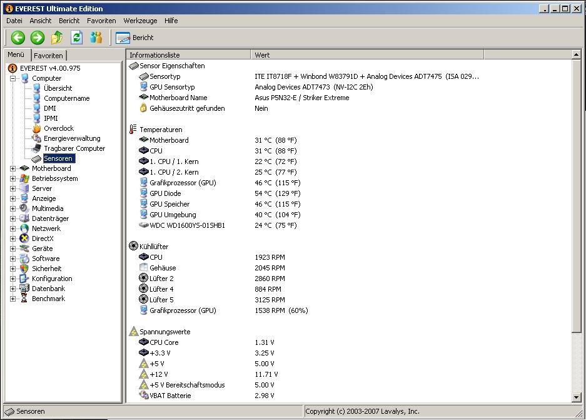Click the Datenträger drive icon
Image resolution: width=586 pixels, height=420 pixels.
pos(24,218)
